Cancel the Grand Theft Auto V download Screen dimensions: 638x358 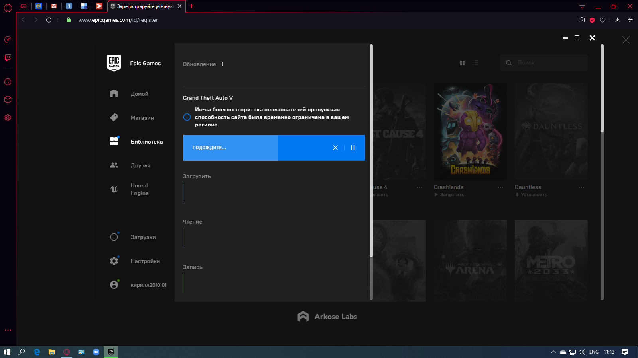pyautogui.click(x=335, y=148)
